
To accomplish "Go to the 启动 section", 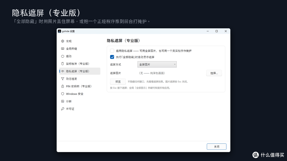I will tap(80, 56).
